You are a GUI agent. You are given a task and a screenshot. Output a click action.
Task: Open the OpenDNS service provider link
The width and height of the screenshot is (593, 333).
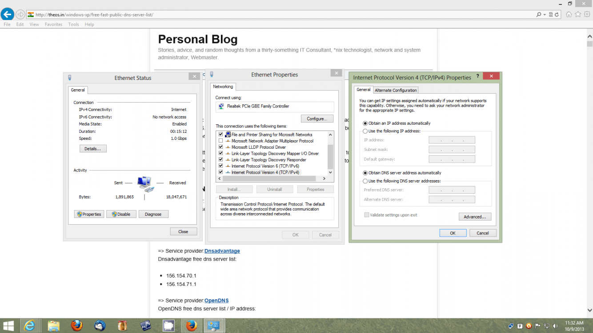(216, 301)
